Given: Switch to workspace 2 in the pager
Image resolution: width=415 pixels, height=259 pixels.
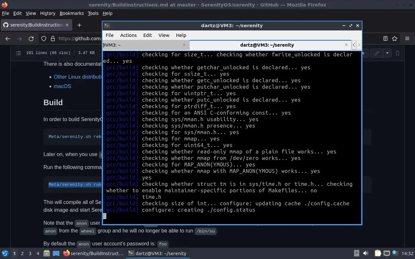Looking at the screenshot, I should (22, 253).
